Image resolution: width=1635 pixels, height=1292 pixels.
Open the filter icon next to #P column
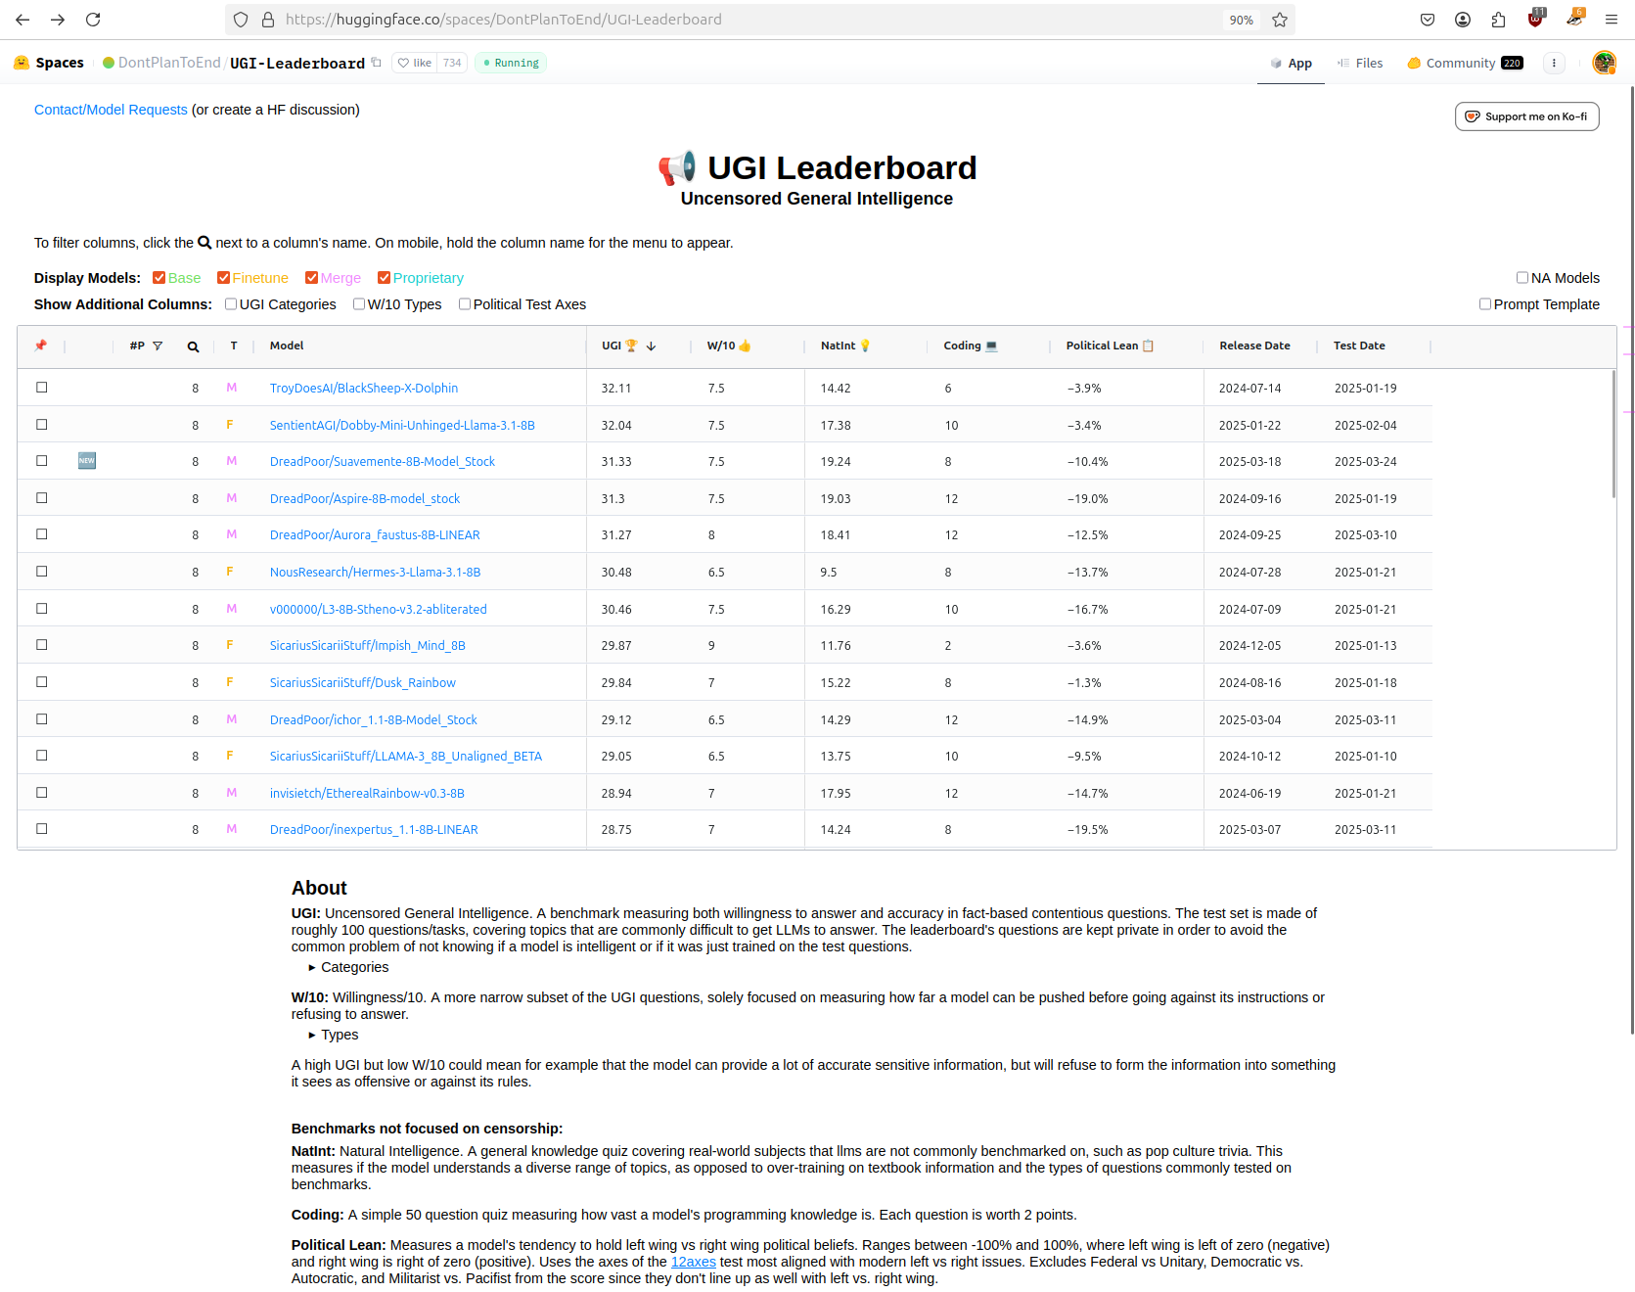point(159,346)
